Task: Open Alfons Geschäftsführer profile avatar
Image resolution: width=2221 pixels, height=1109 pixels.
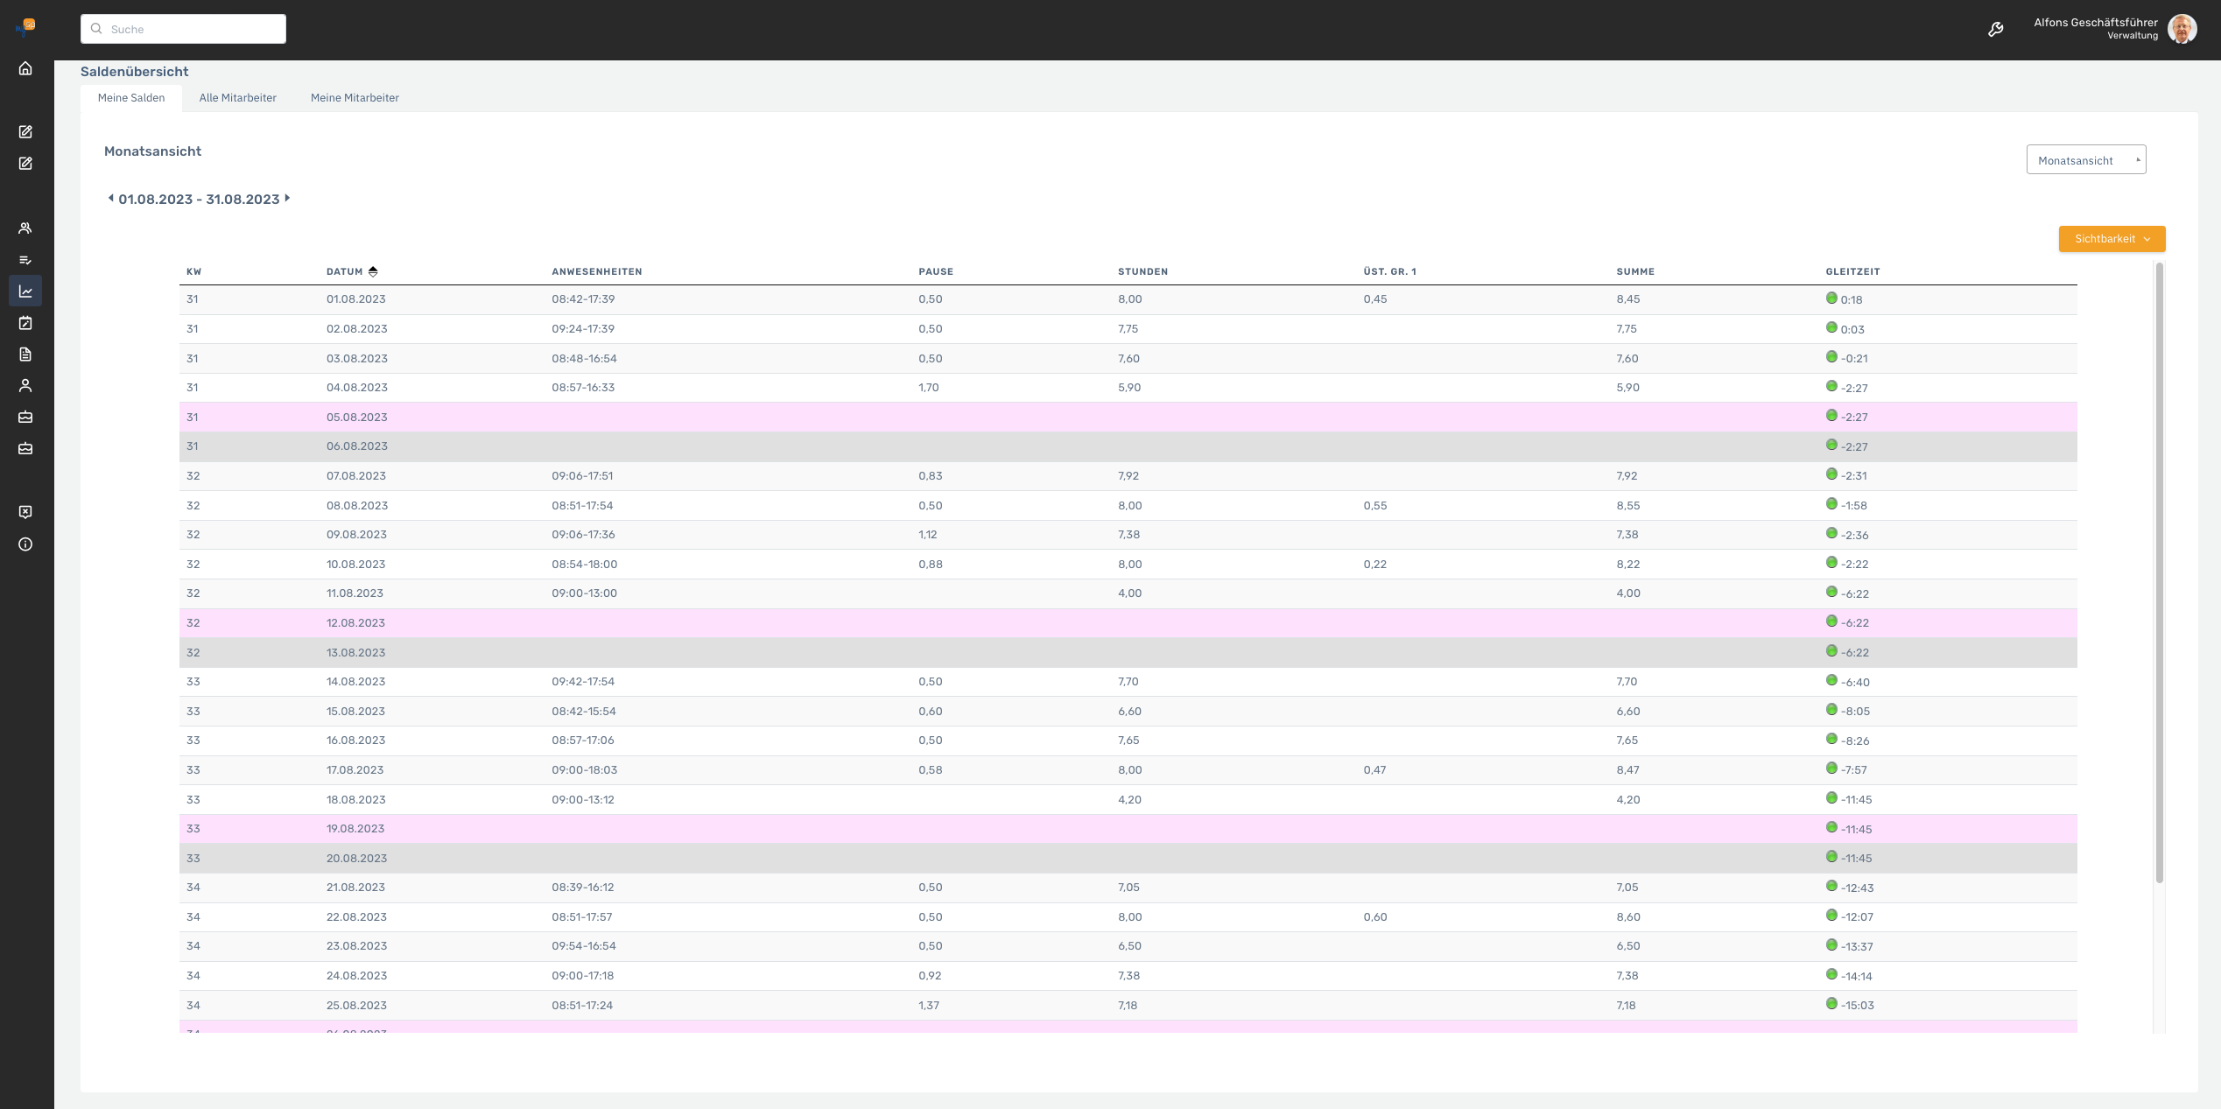Action: pyautogui.click(x=2182, y=29)
